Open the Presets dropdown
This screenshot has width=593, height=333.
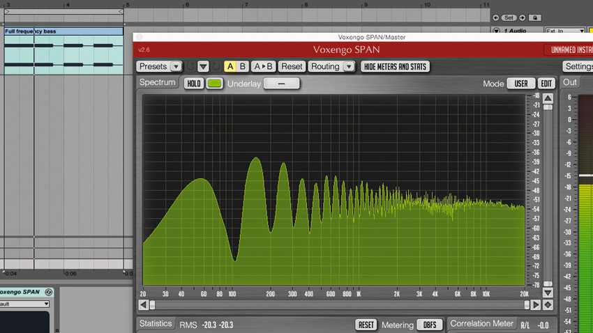click(159, 66)
